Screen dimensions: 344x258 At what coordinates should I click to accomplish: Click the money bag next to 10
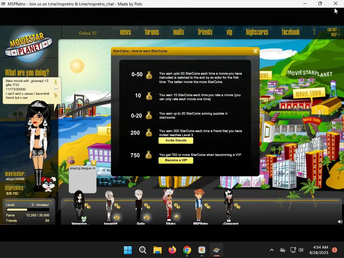coord(149,96)
